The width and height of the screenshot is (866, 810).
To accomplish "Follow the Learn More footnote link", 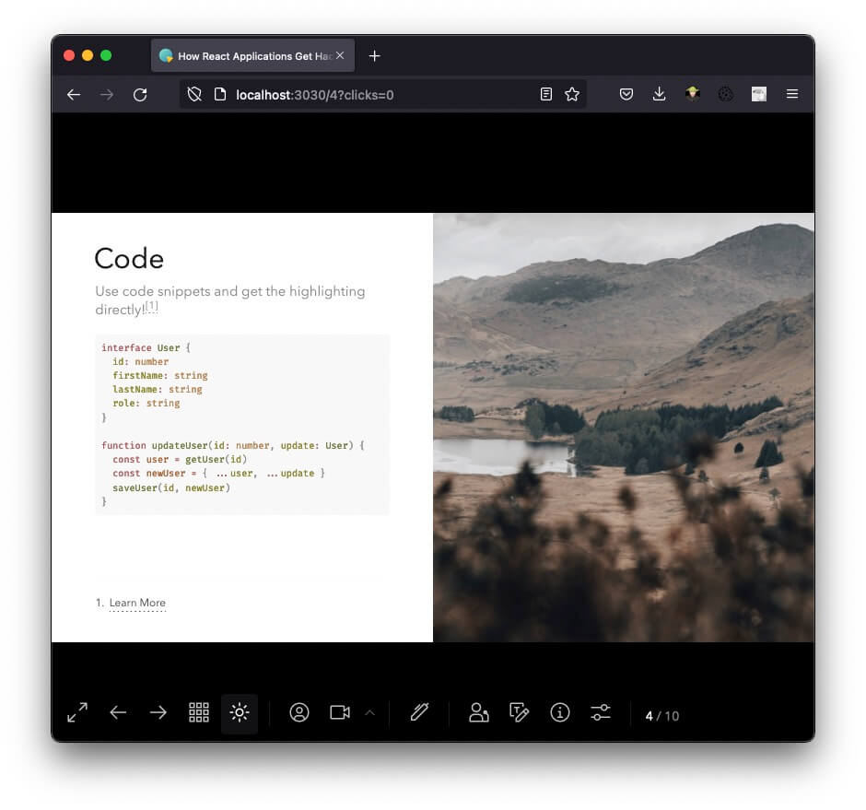I will click(137, 603).
